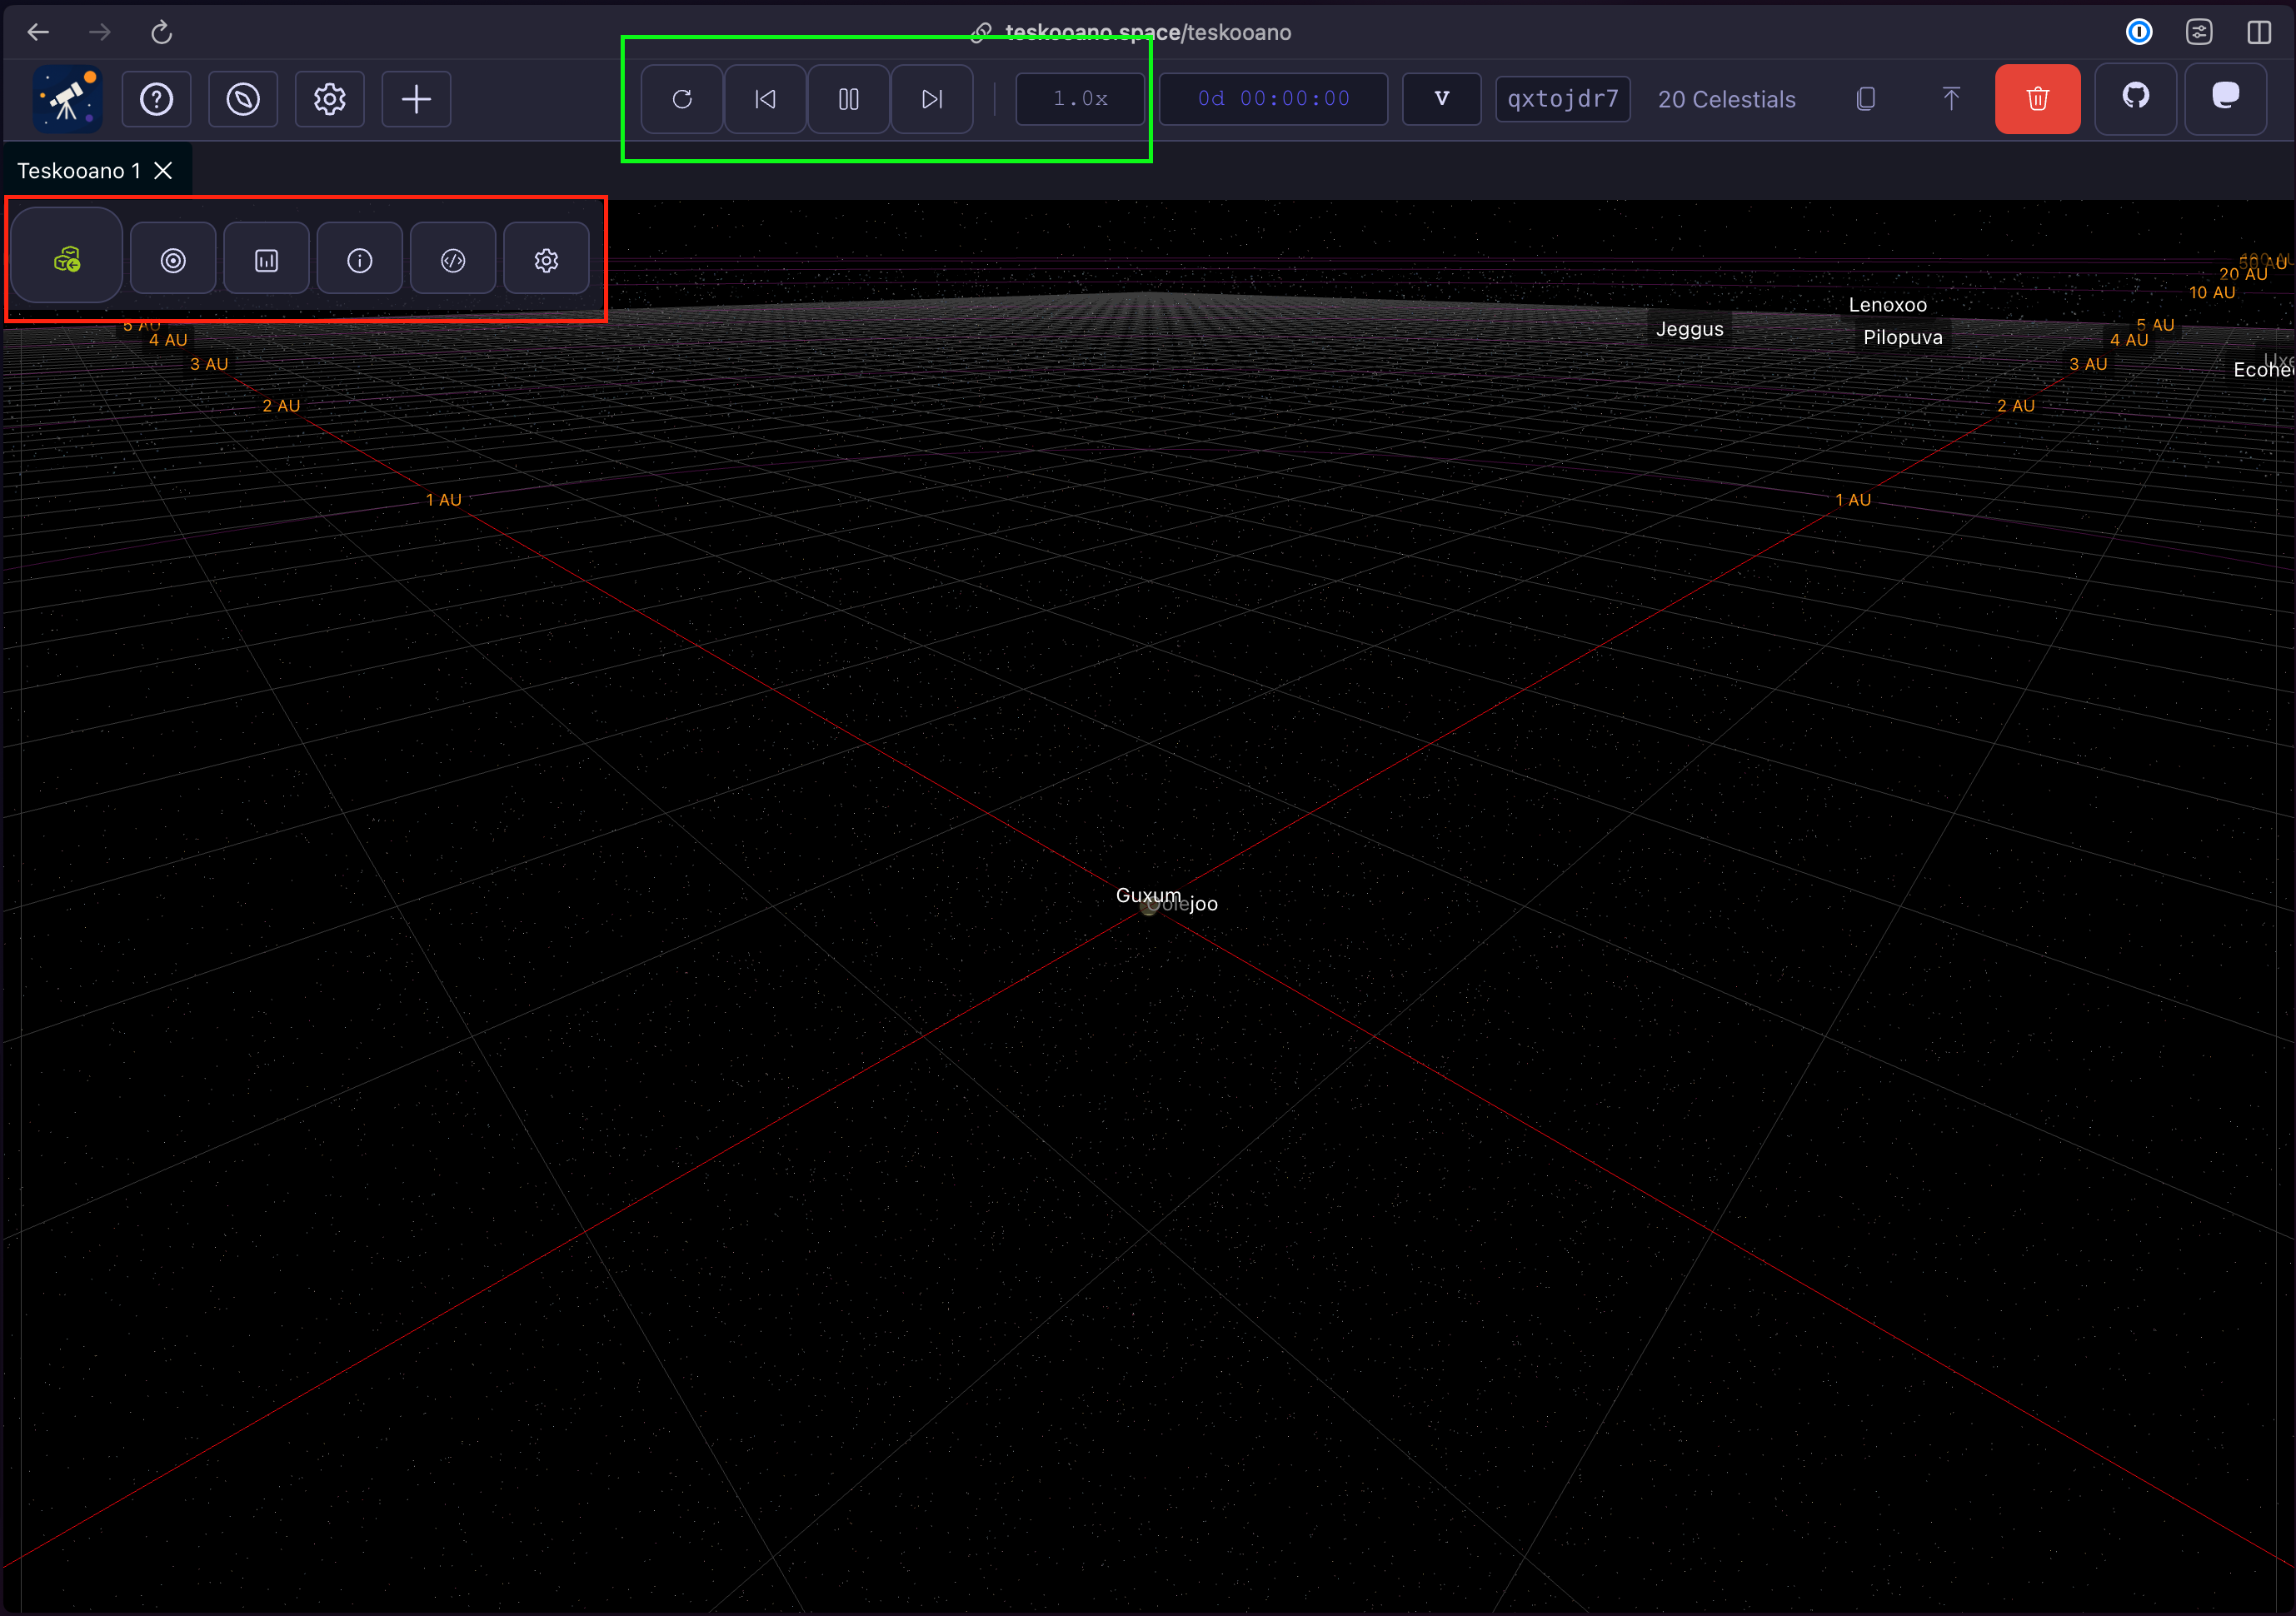
Task: Reset the simulation with circular arrow
Action: 682,99
